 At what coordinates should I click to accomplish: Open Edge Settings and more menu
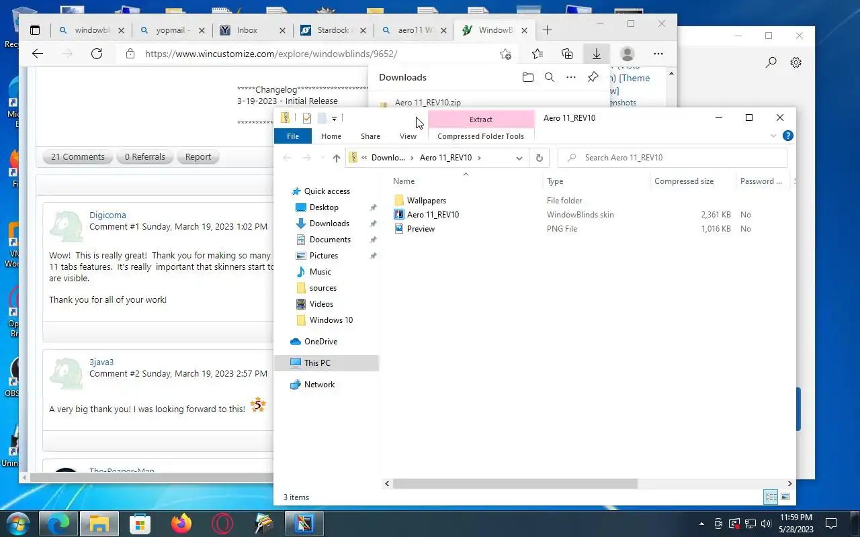point(658,54)
